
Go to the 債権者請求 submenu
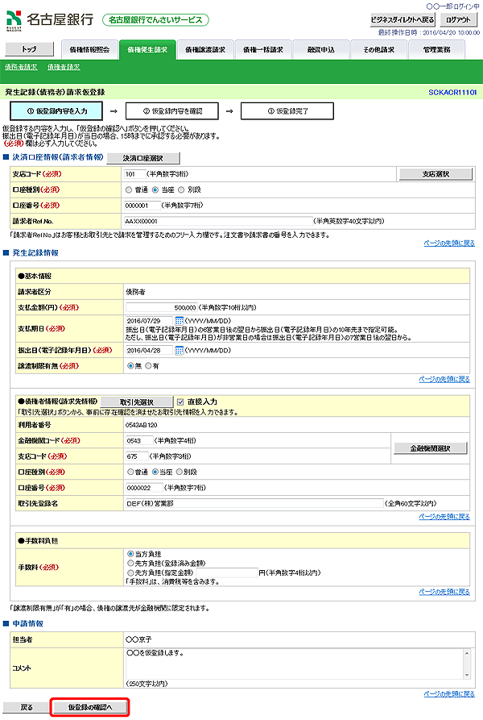pyautogui.click(x=64, y=67)
